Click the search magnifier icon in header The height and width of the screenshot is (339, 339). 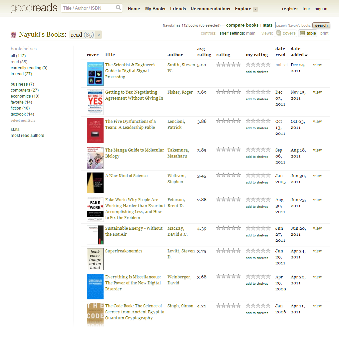118,8
